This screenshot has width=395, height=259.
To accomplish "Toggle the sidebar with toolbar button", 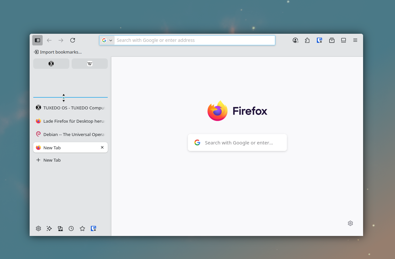I will click(37, 40).
